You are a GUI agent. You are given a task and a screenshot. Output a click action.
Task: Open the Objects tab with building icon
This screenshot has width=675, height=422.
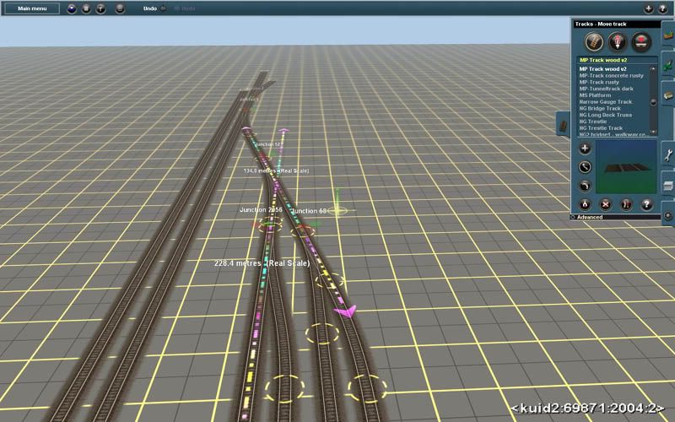pos(668,95)
